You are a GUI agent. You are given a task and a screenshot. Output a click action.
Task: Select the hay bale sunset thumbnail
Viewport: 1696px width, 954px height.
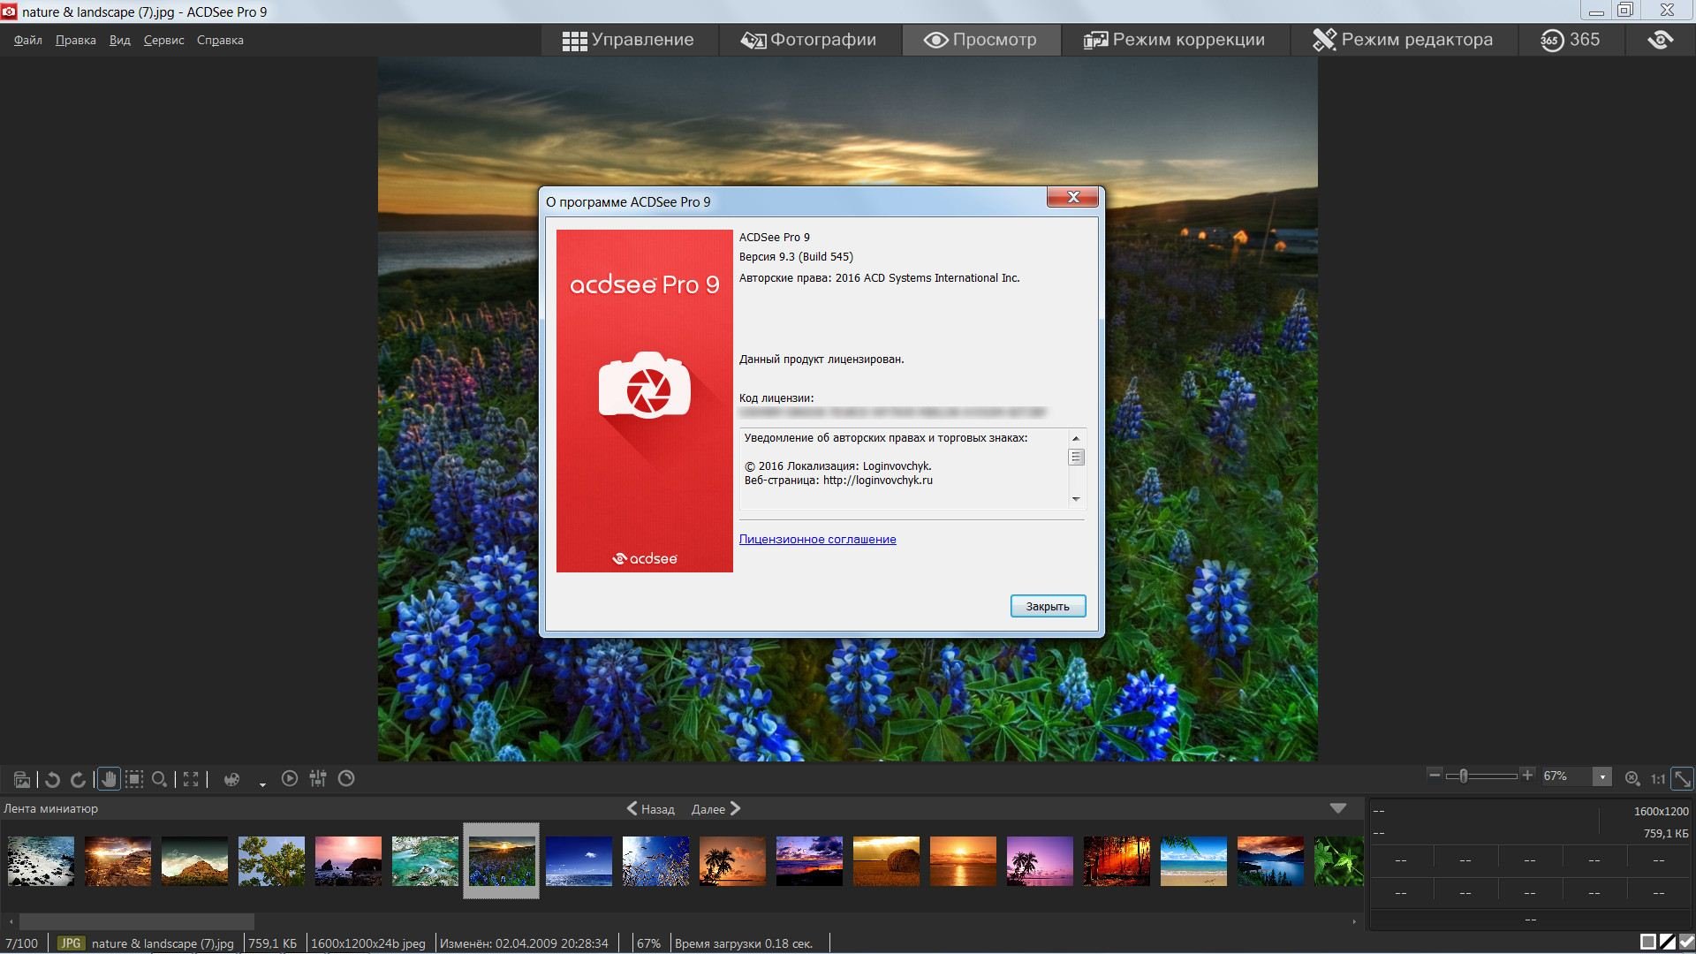point(886,861)
